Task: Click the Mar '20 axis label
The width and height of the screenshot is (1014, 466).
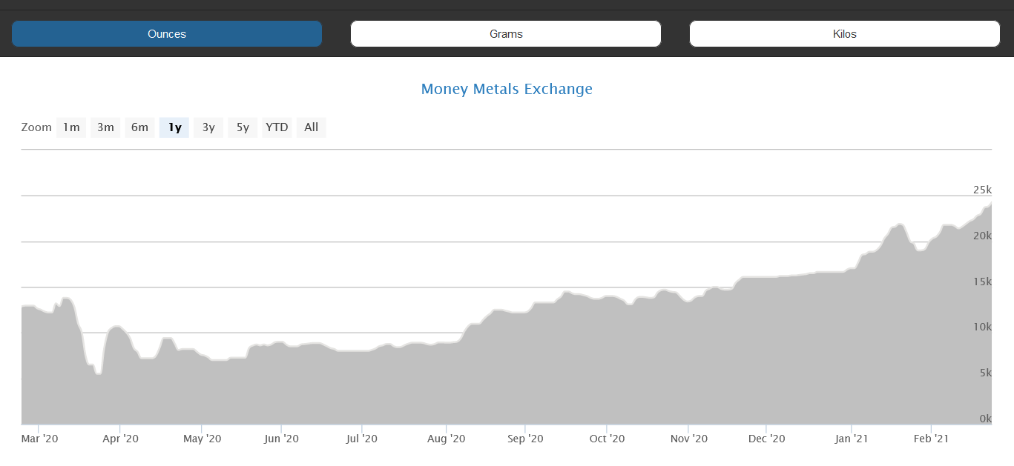Action: pos(40,439)
